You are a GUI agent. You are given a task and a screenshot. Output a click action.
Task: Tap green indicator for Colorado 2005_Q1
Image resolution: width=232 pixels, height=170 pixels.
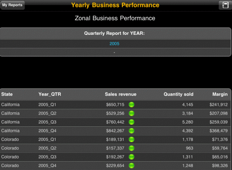click(131, 139)
